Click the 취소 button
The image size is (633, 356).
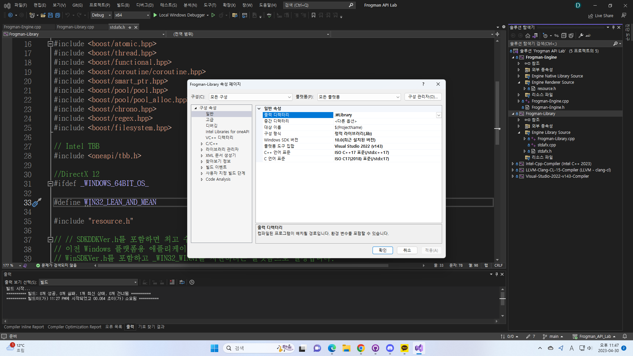407,250
